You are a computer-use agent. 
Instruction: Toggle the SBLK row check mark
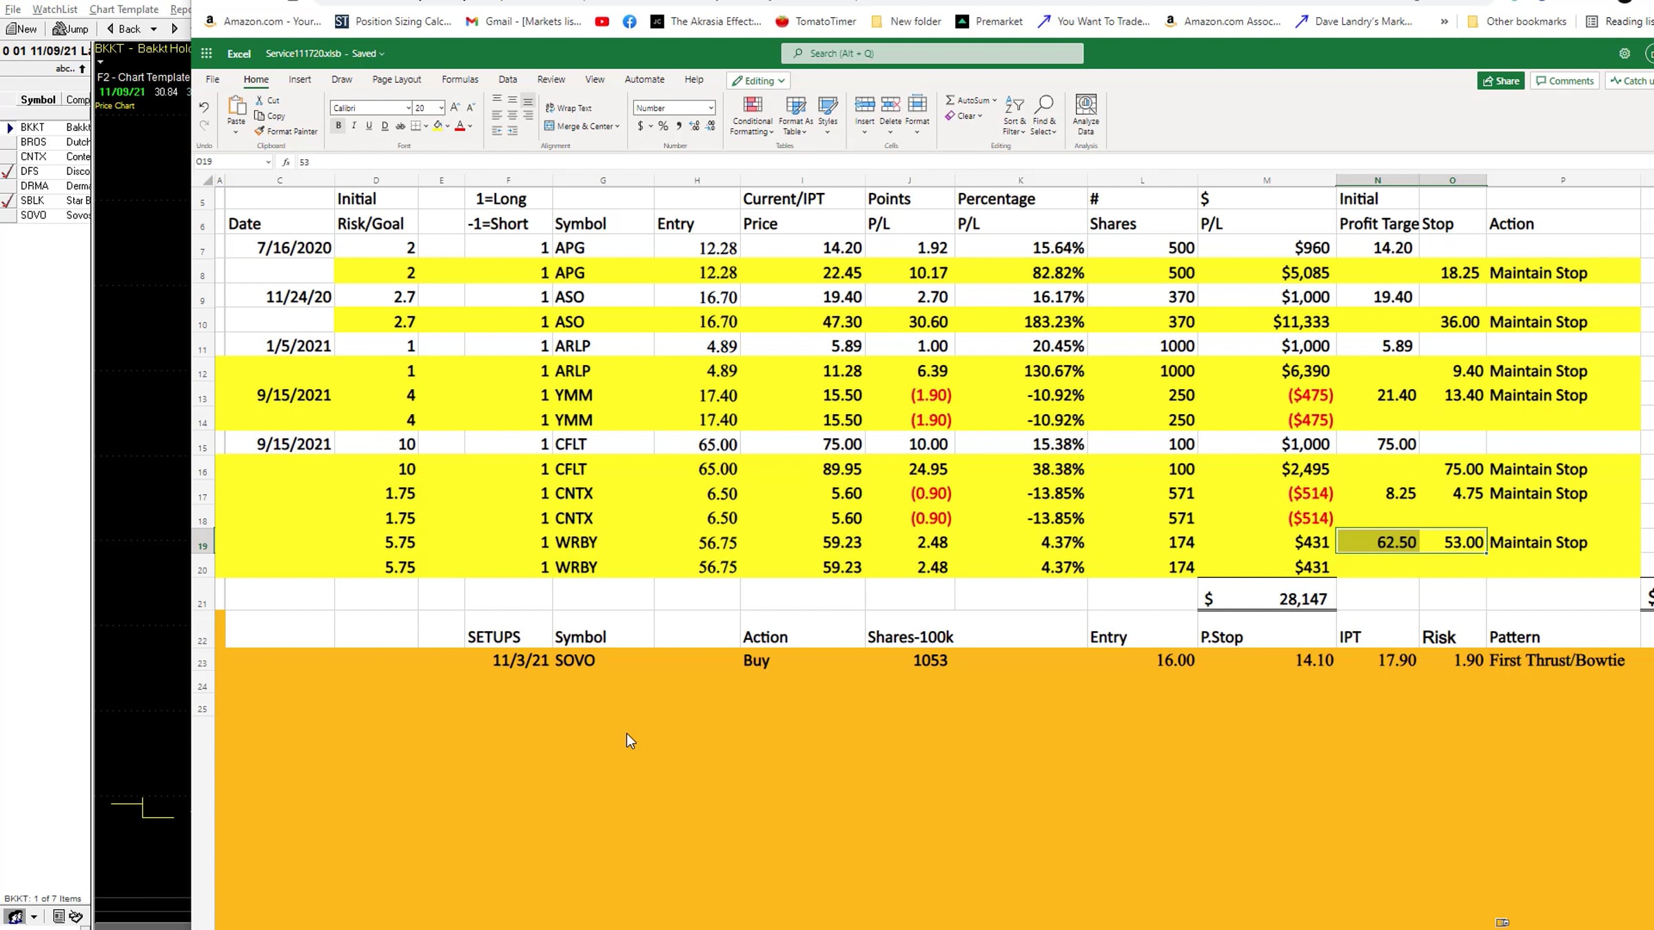[x=8, y=200]
